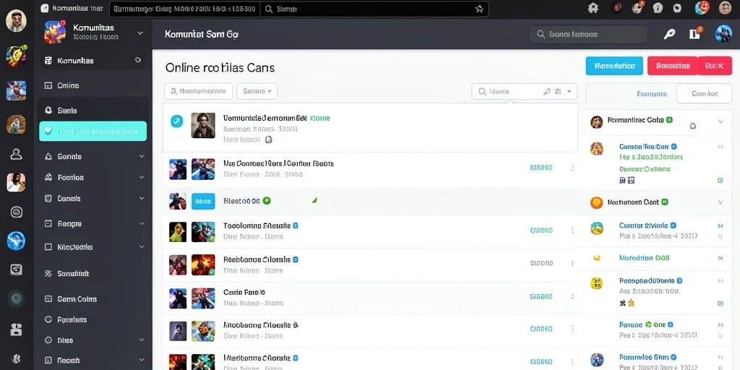Click the small blue button in Rieet row
This screenshot has width=740, height=370.
[203, 201]
